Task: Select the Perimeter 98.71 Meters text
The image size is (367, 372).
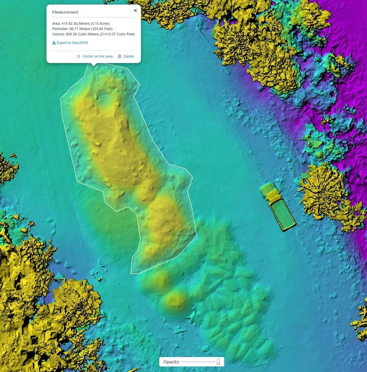Action: click(x=82, y=29)
